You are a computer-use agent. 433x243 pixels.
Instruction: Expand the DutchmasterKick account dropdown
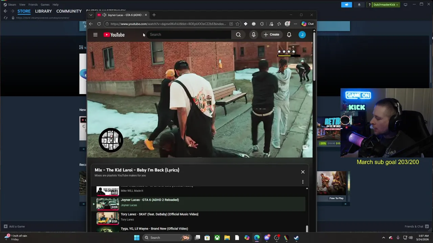click(x=386, y=5)
